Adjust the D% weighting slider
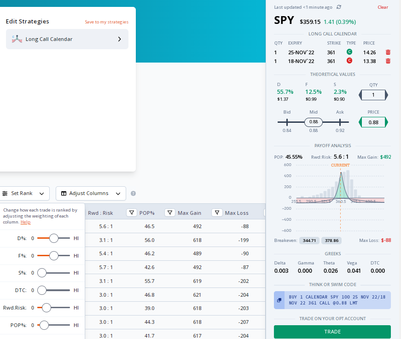This screenshot has height=339, width=401. click(54, 238)
